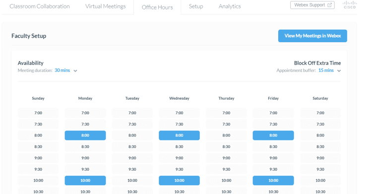Expand the appointment buffer chevron arrow

(x=339, y=71)
